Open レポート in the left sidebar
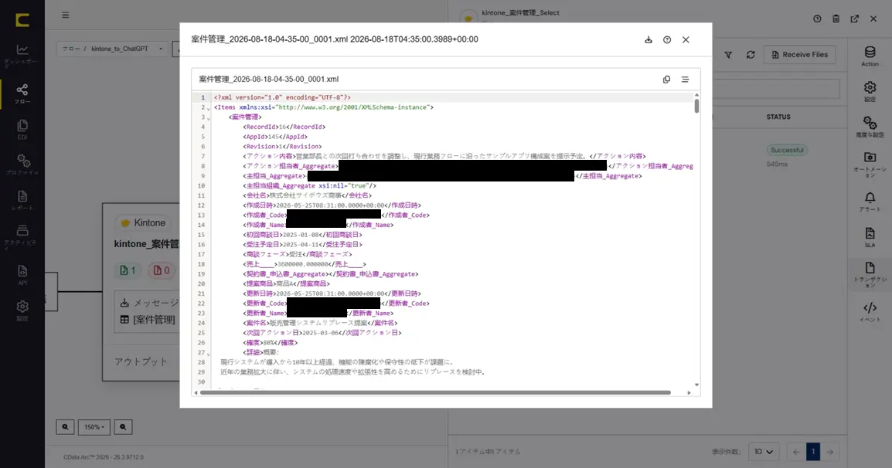 tap(22, 200)
